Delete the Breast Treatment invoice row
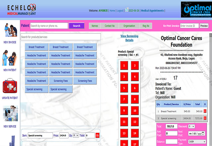This screenshot has height=146, width=212. click(x=205, y=111)
